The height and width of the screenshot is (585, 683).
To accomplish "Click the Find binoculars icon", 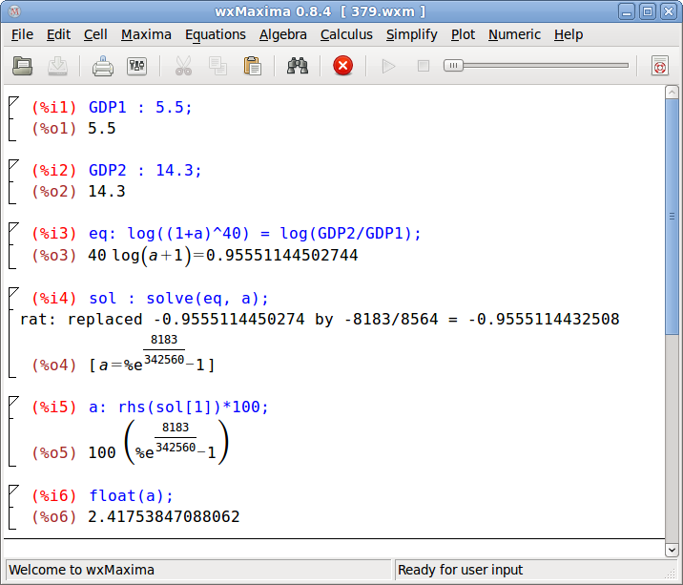I will [298, 66].
